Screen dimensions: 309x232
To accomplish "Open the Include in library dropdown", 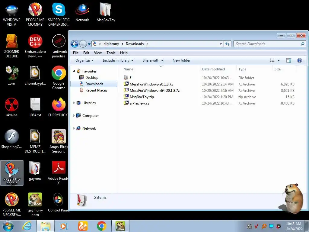I will (118, 60).
